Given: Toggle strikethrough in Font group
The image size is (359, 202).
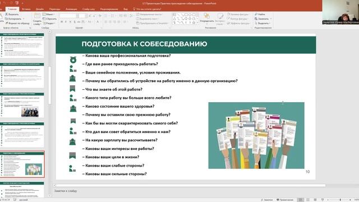Looking at the screenshot, I should (79, 22).
